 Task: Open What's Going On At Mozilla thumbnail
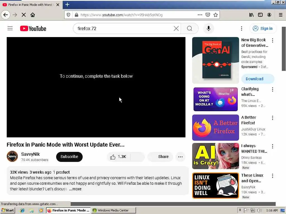coord(215,99)
